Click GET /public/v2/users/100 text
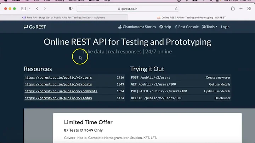255x143 pixels. pos(153,84)
